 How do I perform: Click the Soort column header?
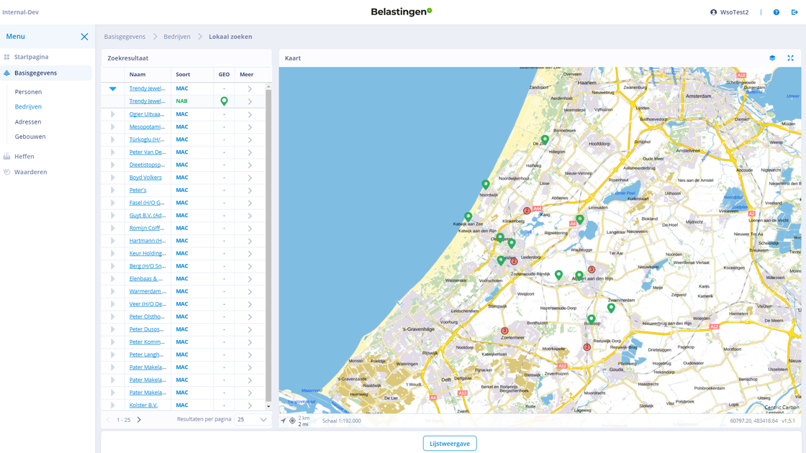click(x=183, y=75)
